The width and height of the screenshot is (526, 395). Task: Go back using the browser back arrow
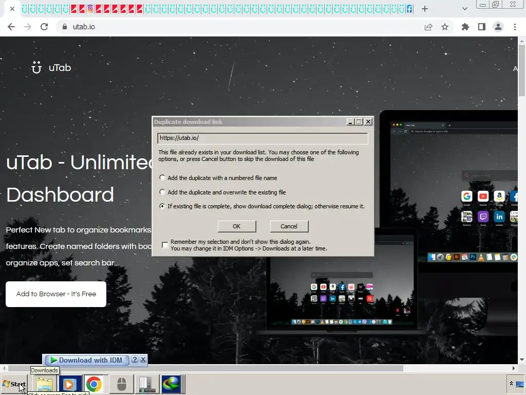pyautogui.click(x=11, y=27)
